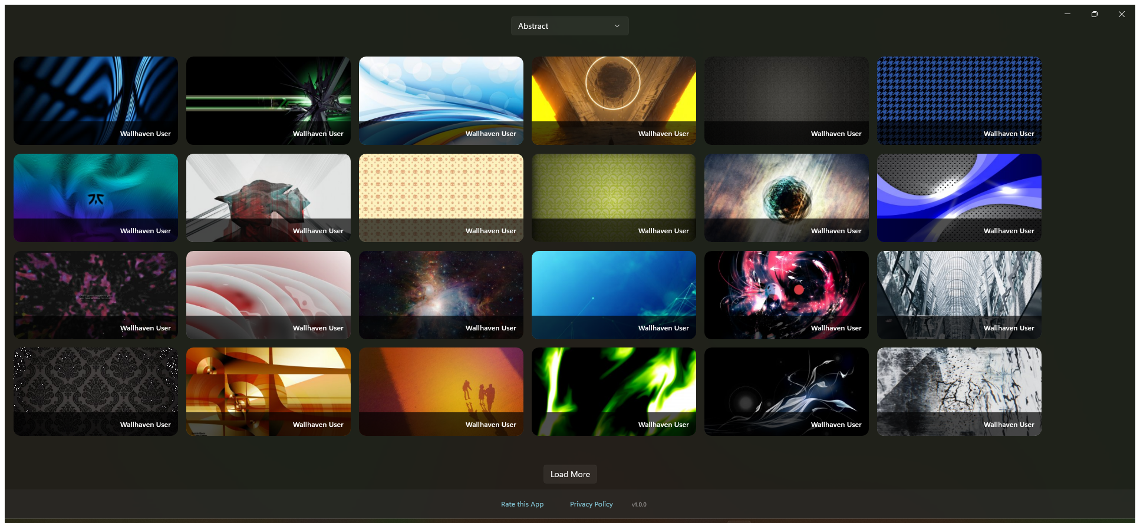Image resolution: width=1140 pixels, height=523 pixels.
Task: Pick the blue ribbon on perforated metal wallpaper
Action: pos(959,198)
